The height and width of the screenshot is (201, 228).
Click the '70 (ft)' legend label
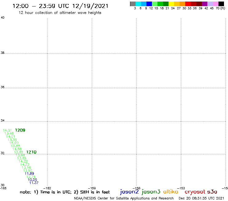(220, 8)
